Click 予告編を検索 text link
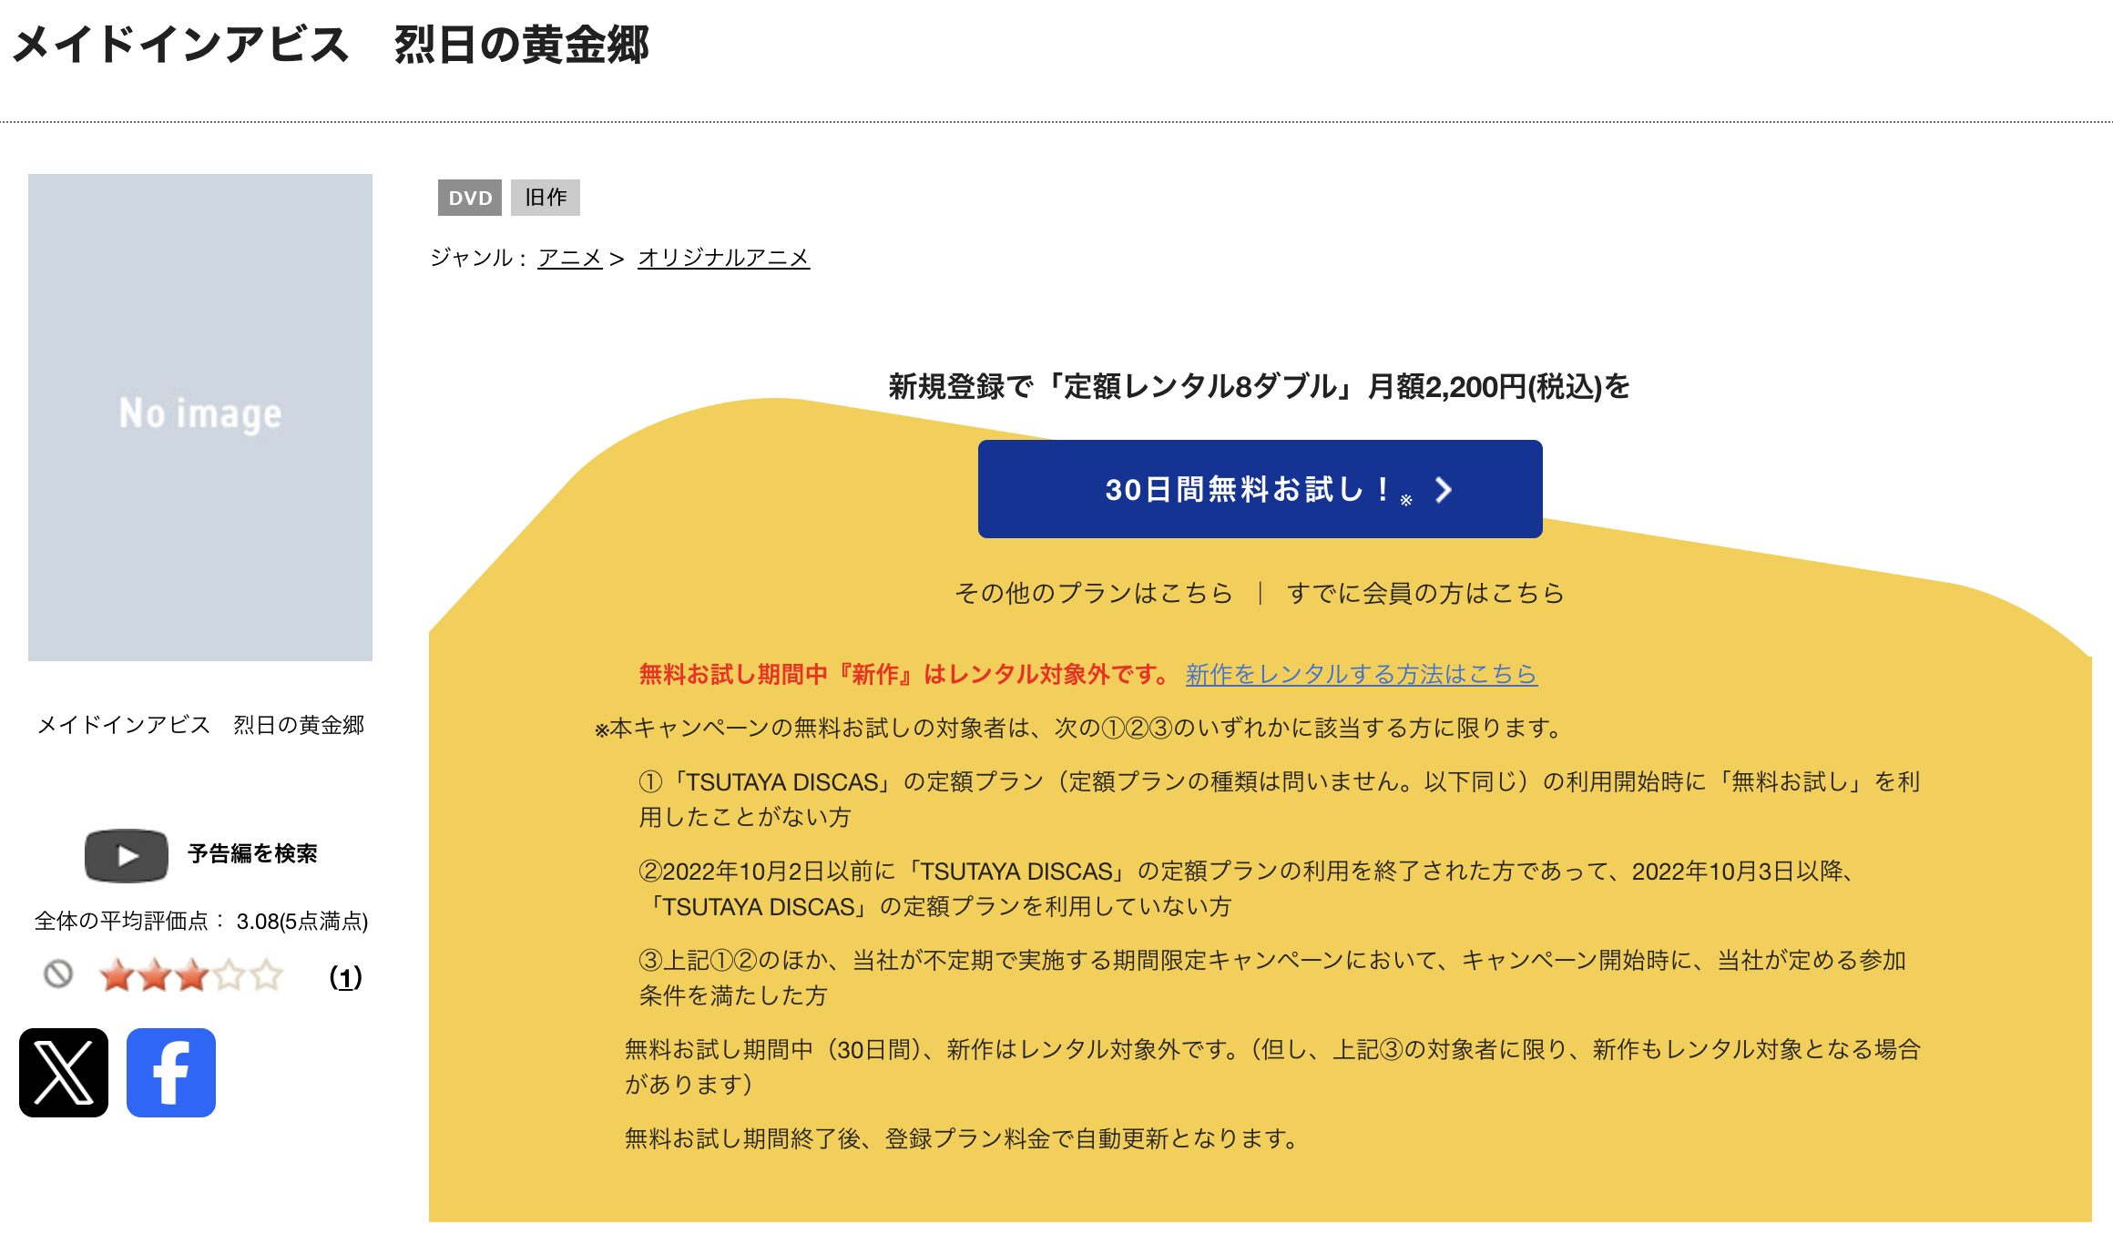The height and width of the screenshot is (1244, 2113). 252,854
